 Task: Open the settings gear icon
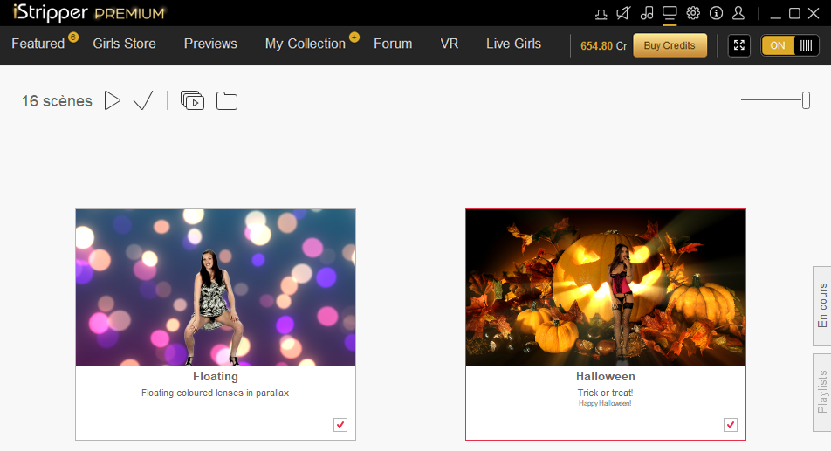(x=693, y=13)
